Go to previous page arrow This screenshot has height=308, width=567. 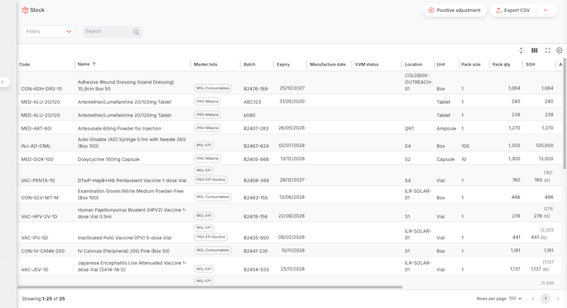tap(533, 299)
